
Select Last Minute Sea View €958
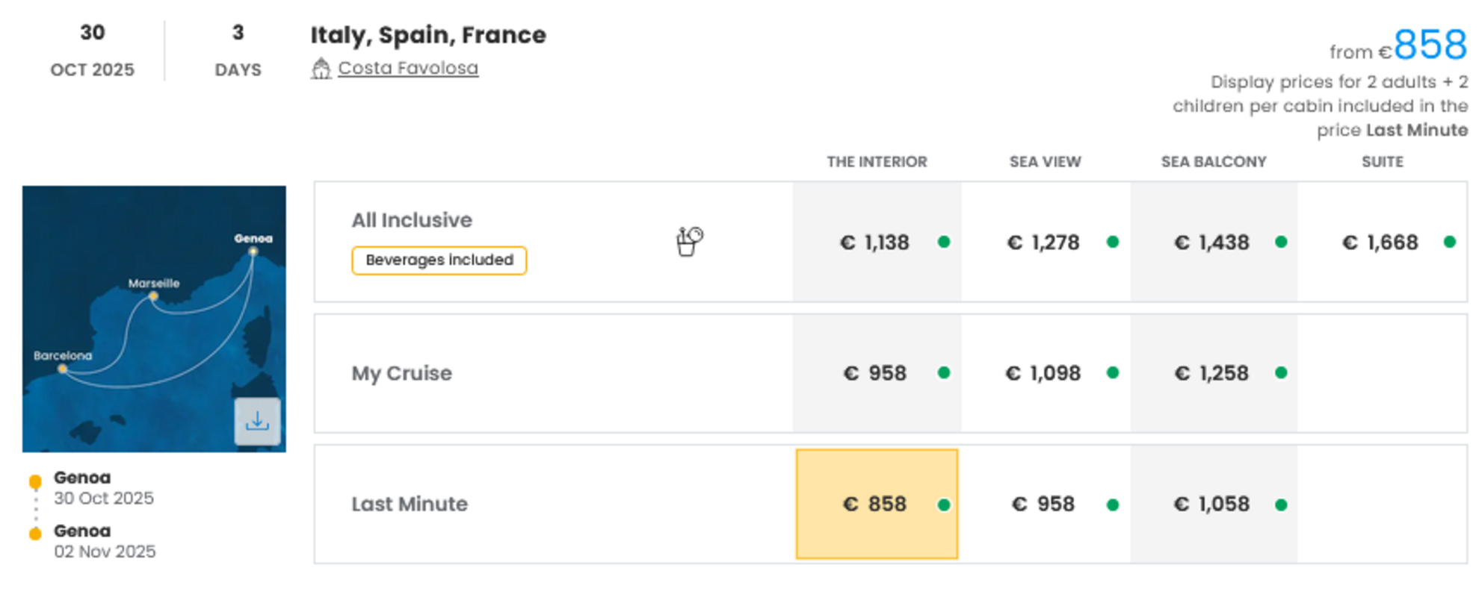click(1044, 504)
